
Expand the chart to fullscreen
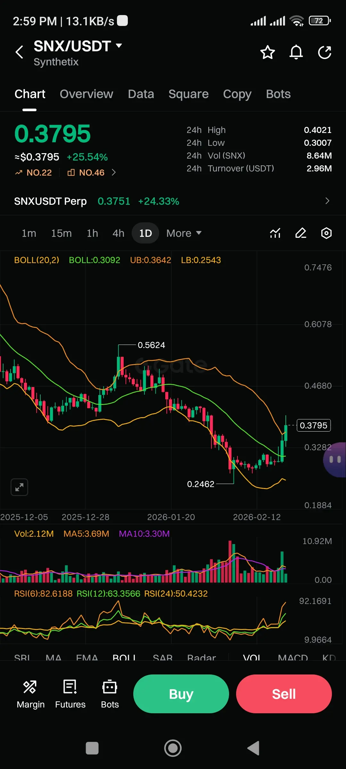point(19,487)
